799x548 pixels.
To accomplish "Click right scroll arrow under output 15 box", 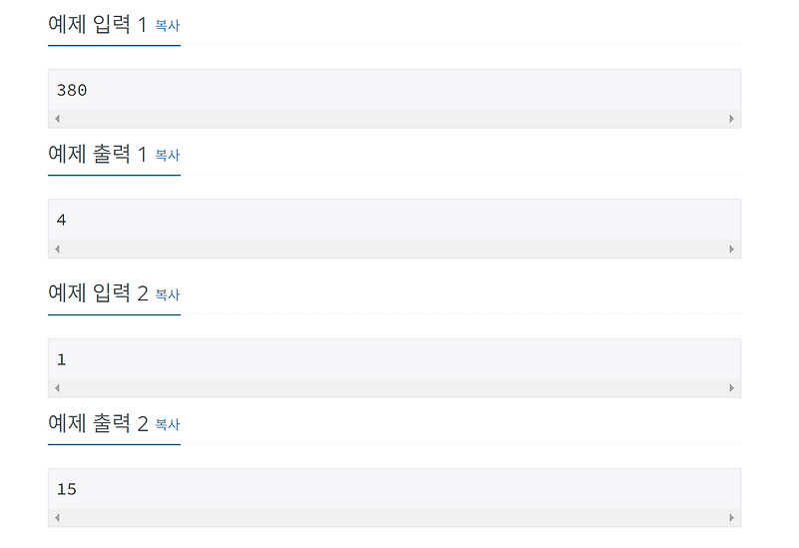I will click(x=732, y=517).
